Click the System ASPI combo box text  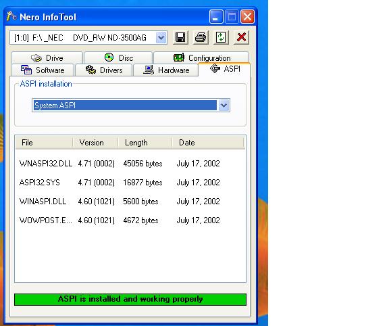point(55,106)
